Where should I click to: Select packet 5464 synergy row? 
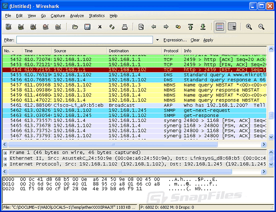tap(134, 120)
